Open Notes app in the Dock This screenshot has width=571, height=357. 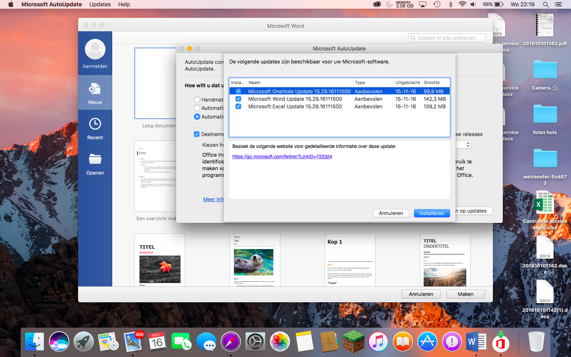point(305,341)
